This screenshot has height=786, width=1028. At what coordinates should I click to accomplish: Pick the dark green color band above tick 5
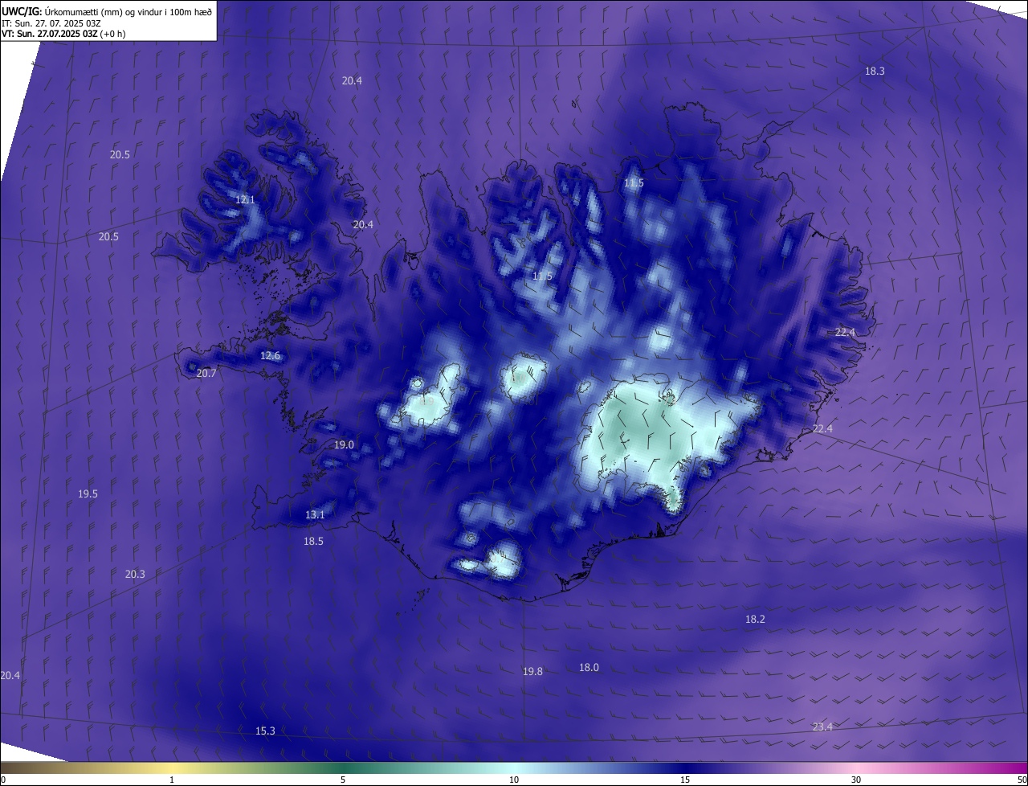(343, 768)
